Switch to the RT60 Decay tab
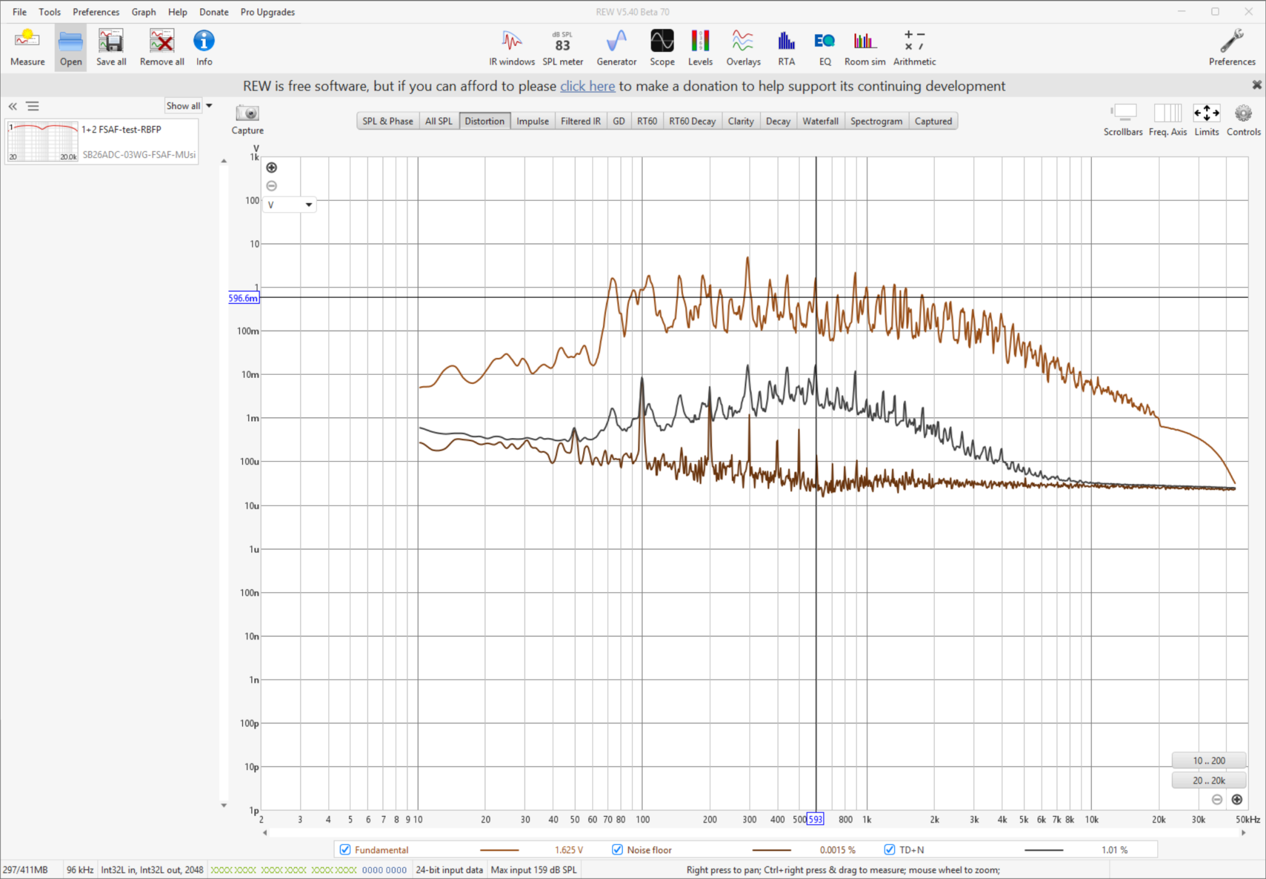Screen dimensions: 1266x879 [x=692, y=121]
